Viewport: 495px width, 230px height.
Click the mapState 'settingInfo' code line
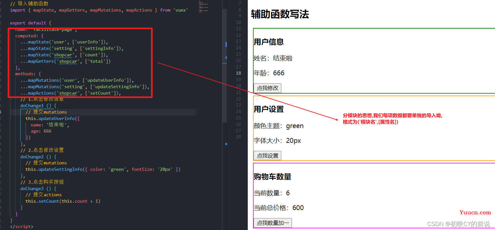click(x=72, y=49)
